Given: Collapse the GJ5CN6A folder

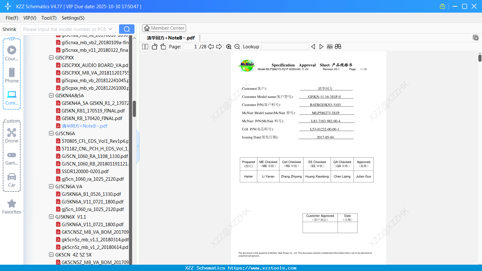Looking at the screenshot, I should (x=51, y=133).
